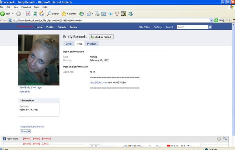235x150 pixels.
Task: Click Emily Bennett's profile photo
Action: (x=39, y=60)
